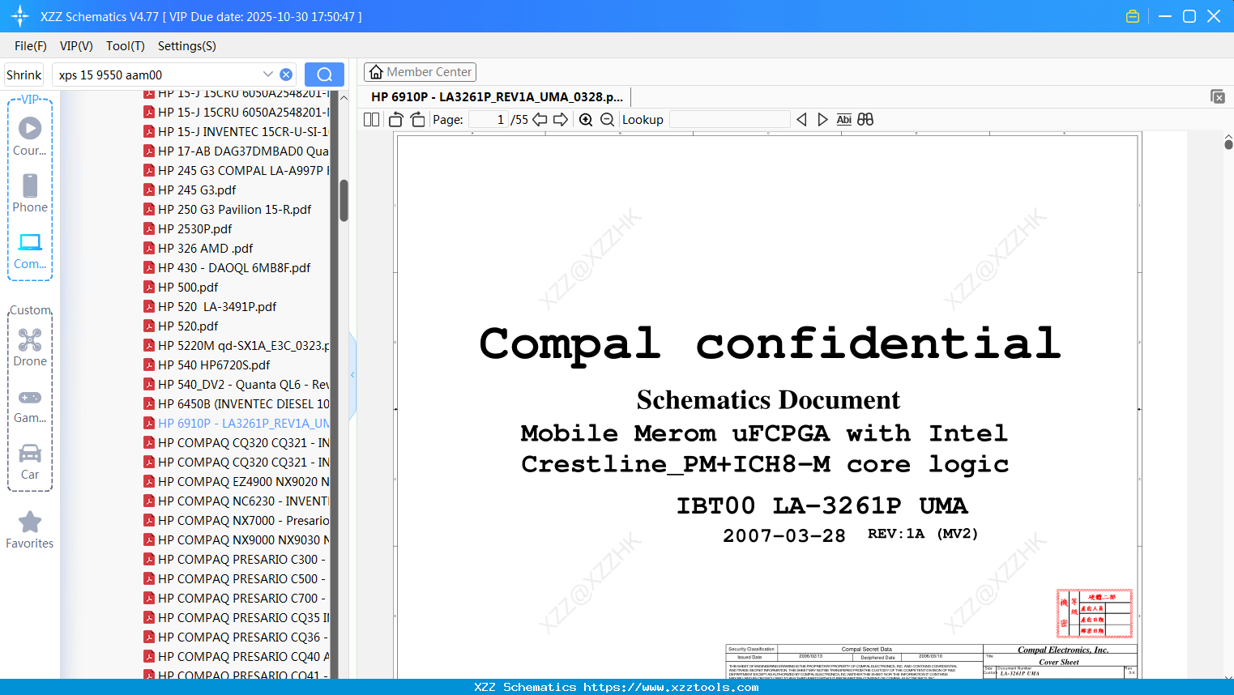Image resolution: width=1234 pixels, height=695 pixels.
Task: Select the HP 6910P document tab
Action: click(497, 96)
